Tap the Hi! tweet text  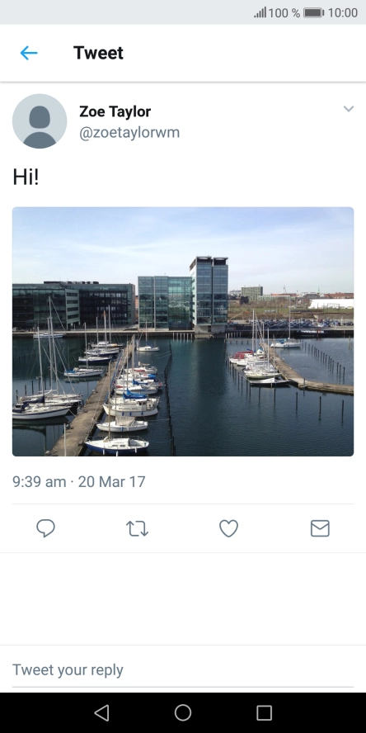coord(26,177)
